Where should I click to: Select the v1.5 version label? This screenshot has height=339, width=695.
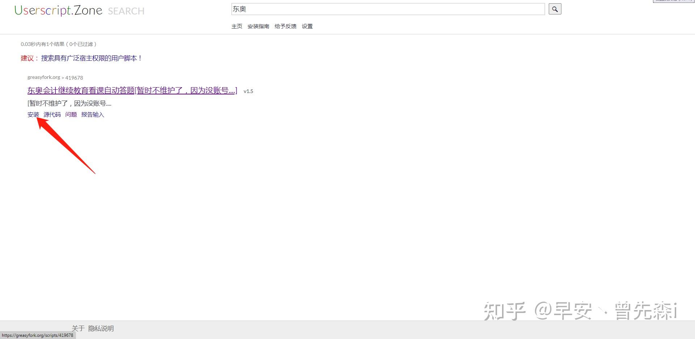coord(248,91)
